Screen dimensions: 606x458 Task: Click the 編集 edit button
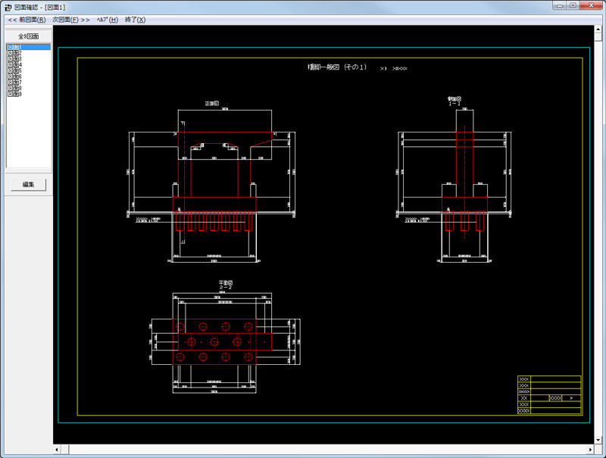tap(28, 185)
